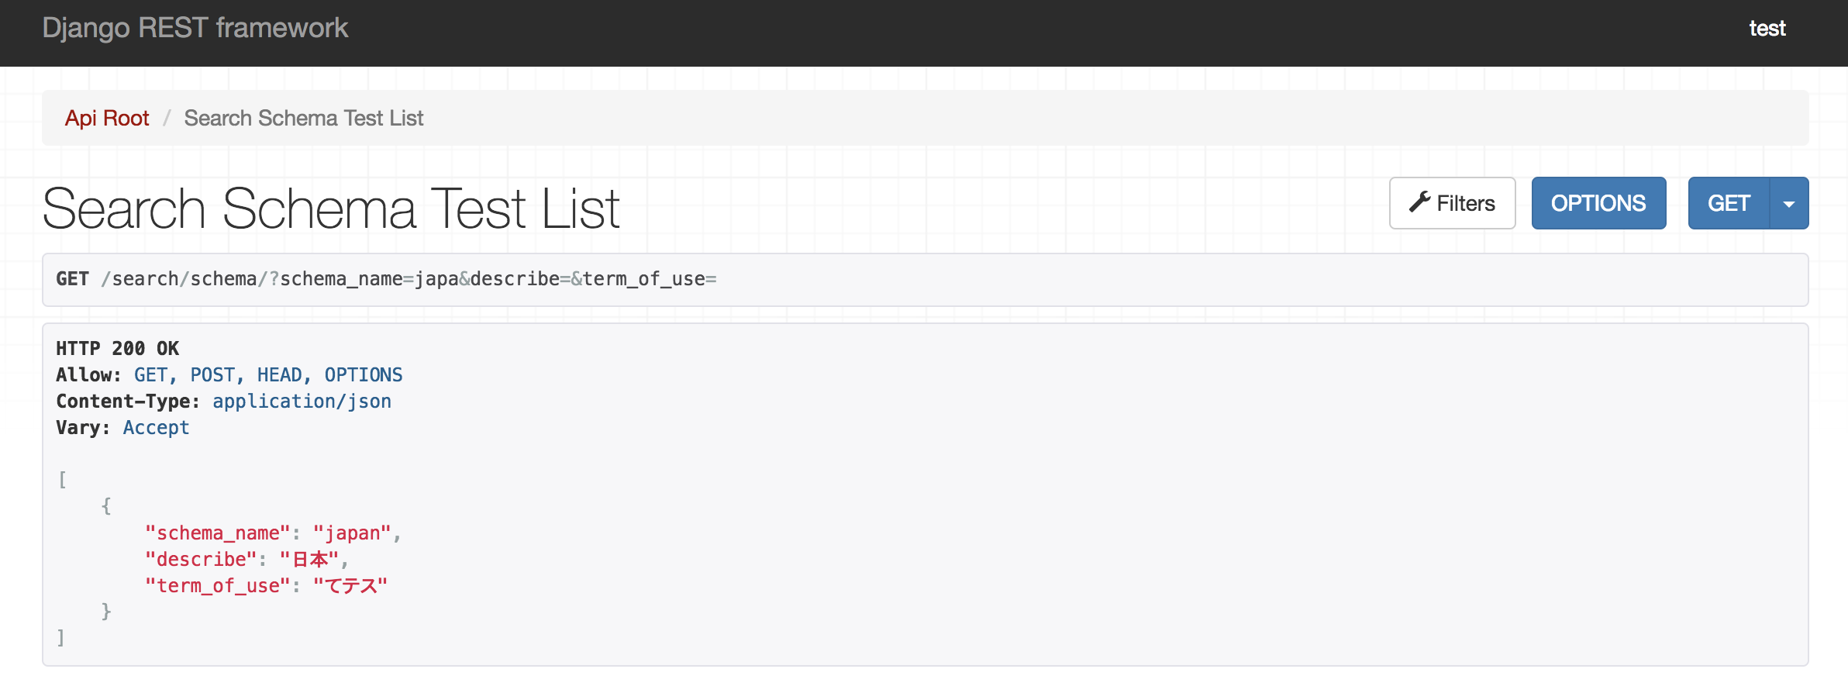This screenshot has height=693, width=1848.
Task: Click the request URL line with schema_name=japa
Action: coord(386,279)
